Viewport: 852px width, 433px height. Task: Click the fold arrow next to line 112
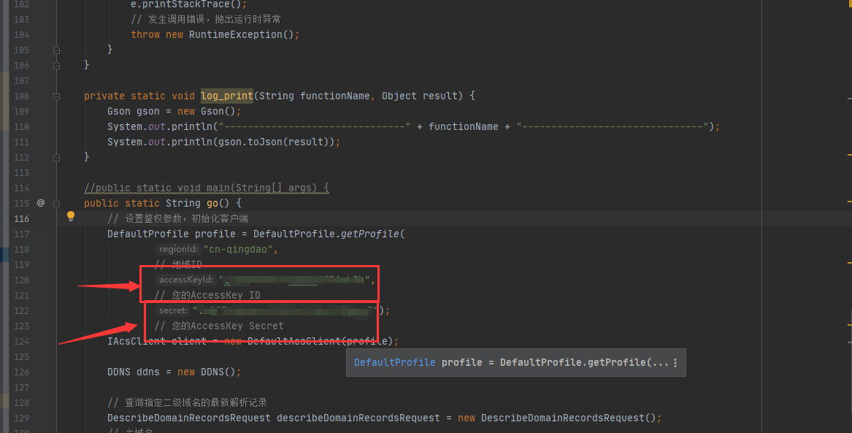coord(56,157)
